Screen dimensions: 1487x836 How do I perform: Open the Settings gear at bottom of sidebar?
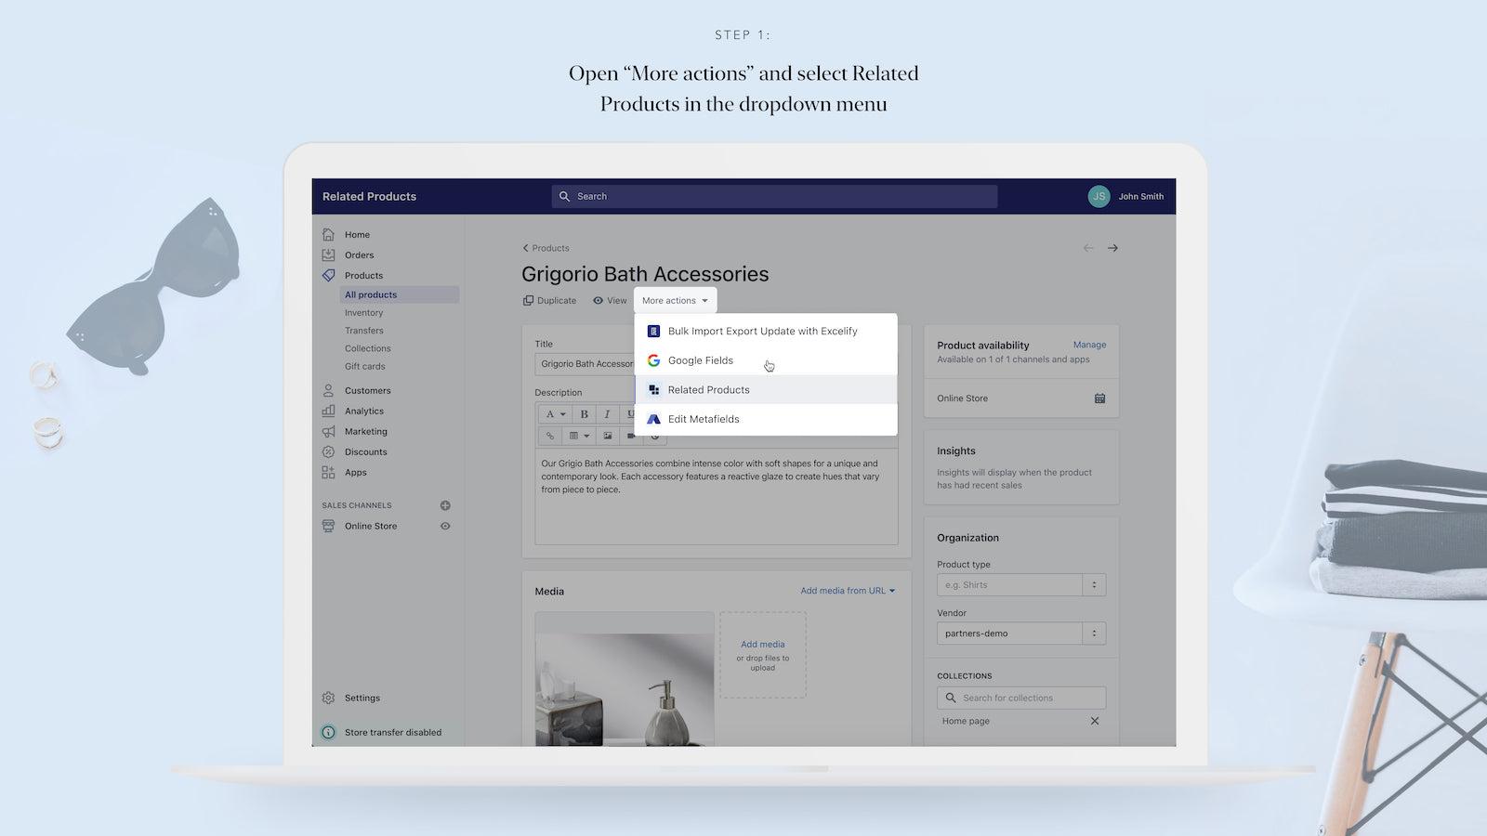[x=328, y=698]
